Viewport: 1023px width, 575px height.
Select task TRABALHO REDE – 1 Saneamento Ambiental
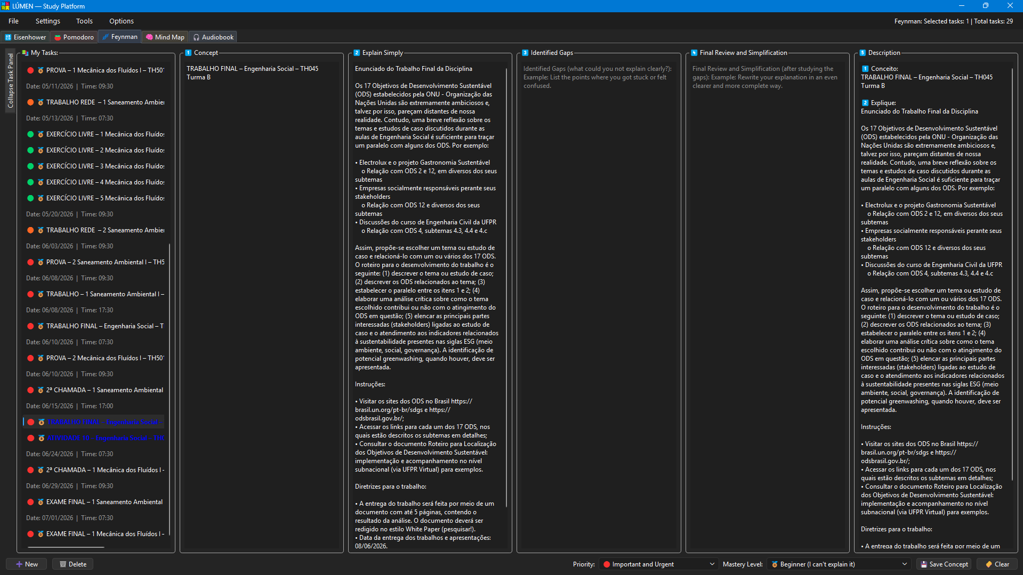click(95, 102)
